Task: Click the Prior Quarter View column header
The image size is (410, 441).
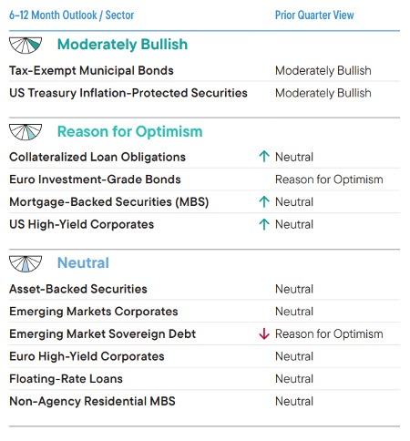Action: coord(314,15)
